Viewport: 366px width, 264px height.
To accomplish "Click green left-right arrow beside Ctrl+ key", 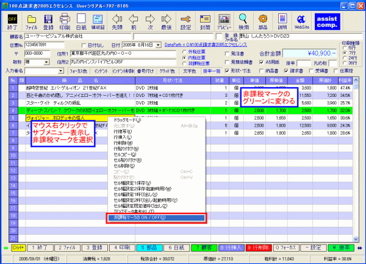I will (6, 248).
